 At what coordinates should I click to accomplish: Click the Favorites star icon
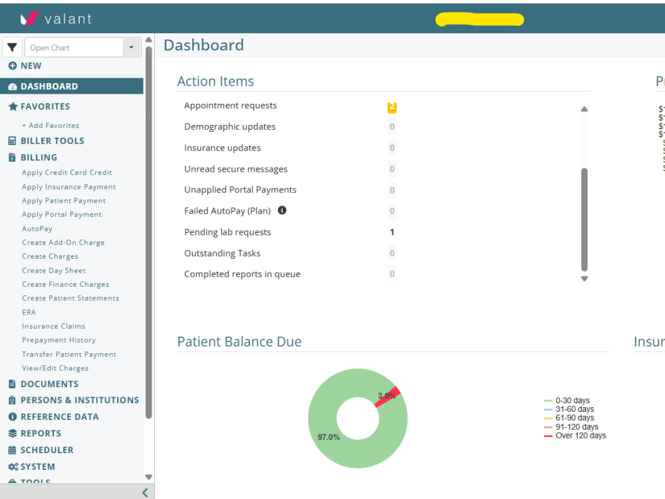13,106
